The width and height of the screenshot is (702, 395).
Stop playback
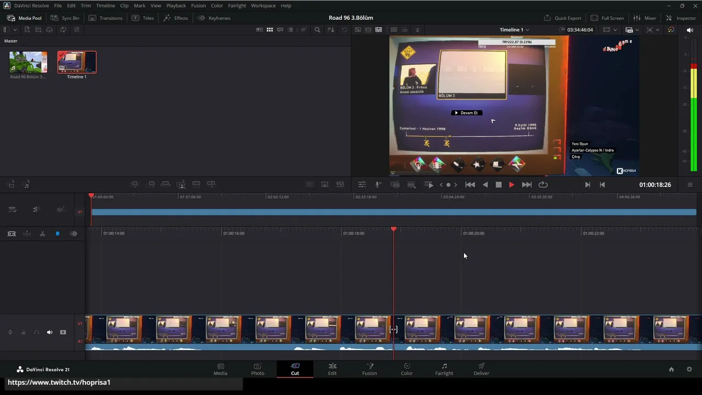499,185
